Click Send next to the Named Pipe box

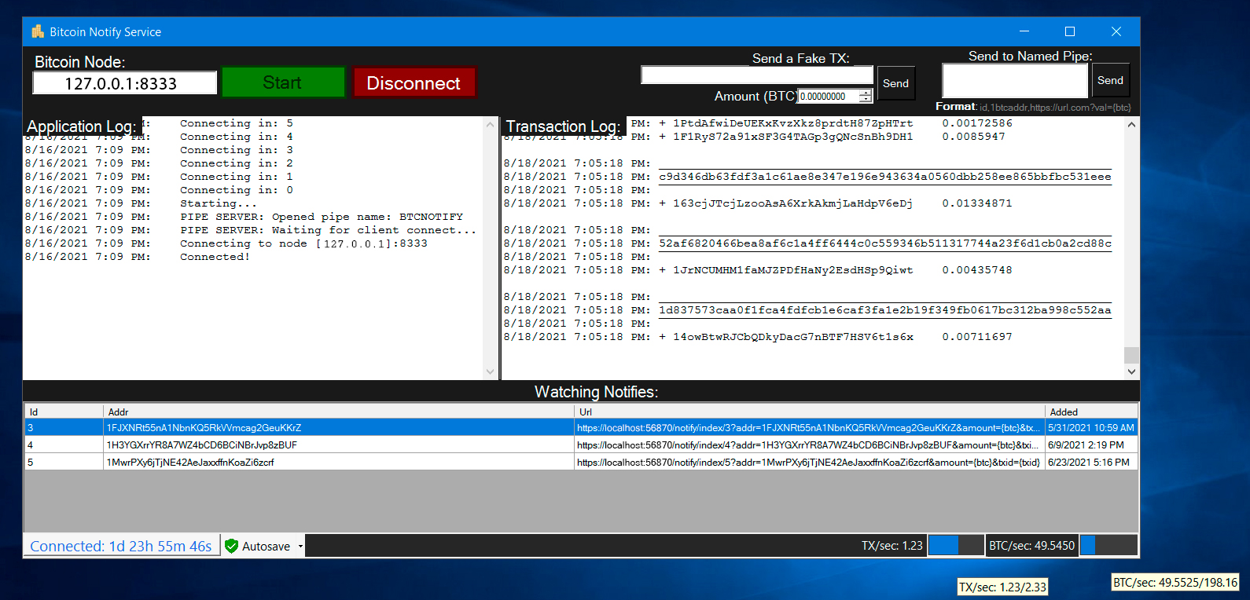[1110, 80]
